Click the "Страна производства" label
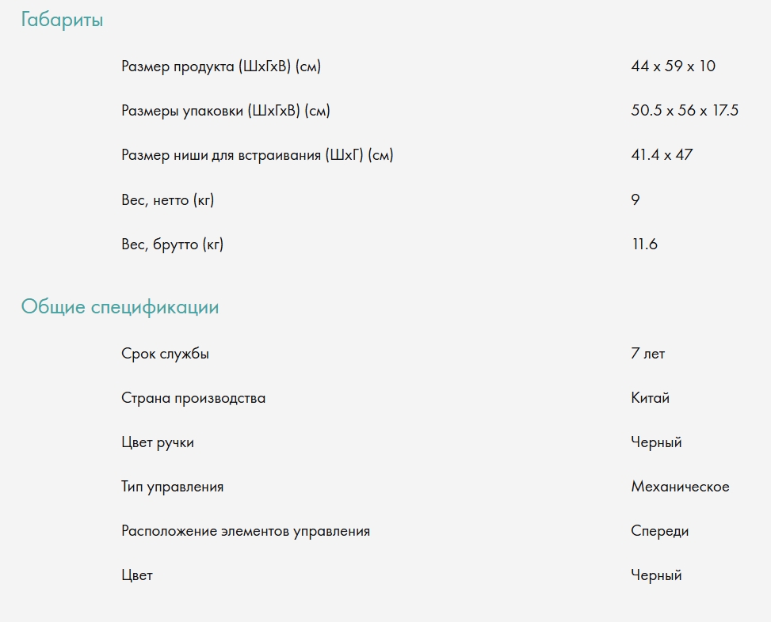This screenshot has height=622, width=771. click(x=193, y=398)
